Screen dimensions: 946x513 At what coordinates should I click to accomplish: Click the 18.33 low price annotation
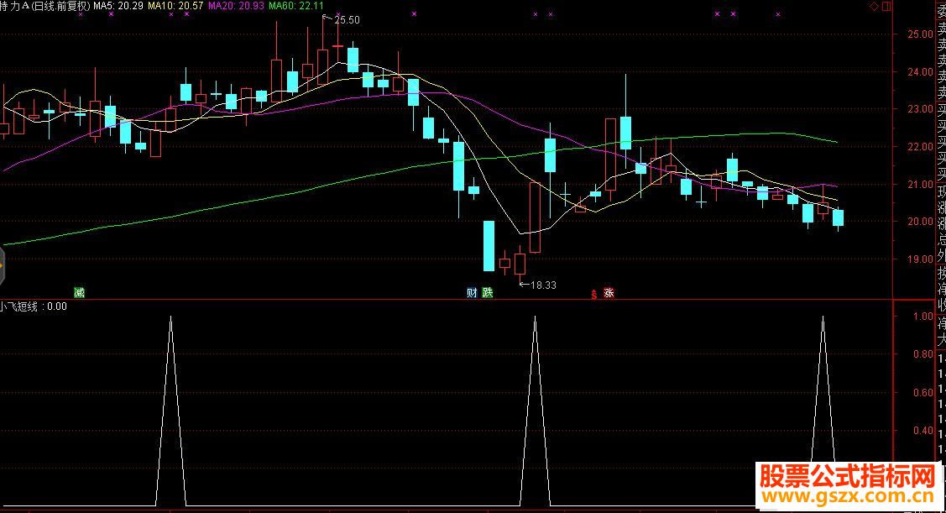[543, 285]
